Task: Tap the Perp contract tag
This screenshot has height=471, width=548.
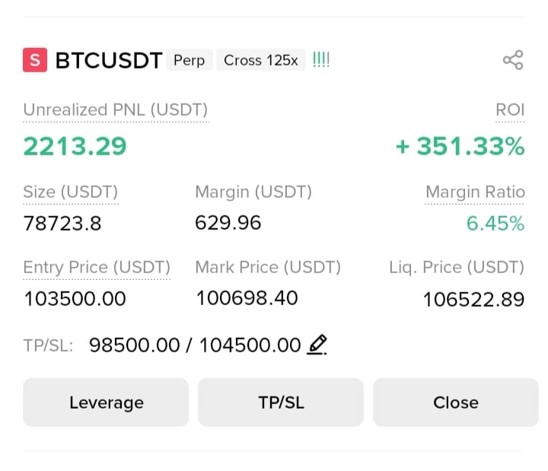Action: tap(189, 60)
